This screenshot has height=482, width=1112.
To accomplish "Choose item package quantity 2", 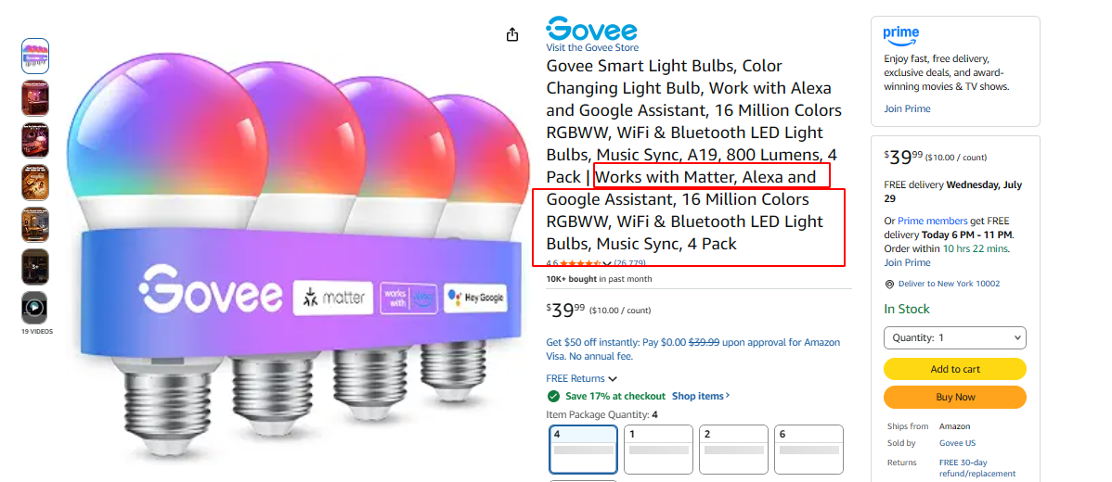I will (x=733, y=450).
